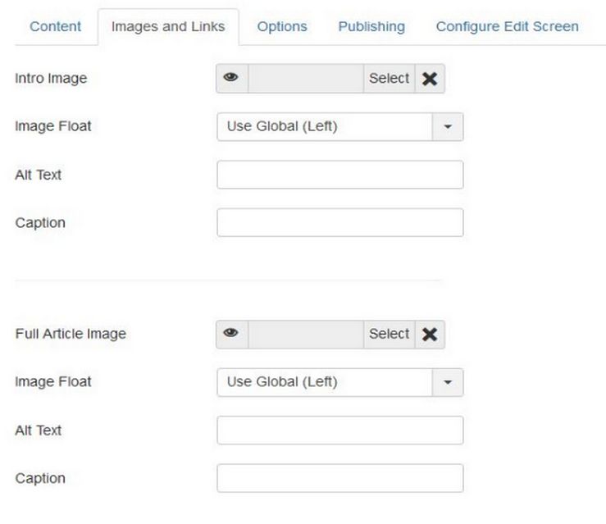Switch to the Content tab

pyautogui.click(x=55, y=27)
